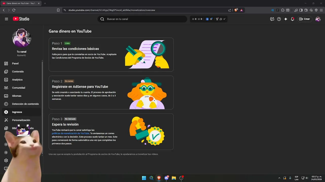Select Ingresos in the sidebar
Image resolution: width=325 pixels, height=182 pixels.
coord(22,112)
